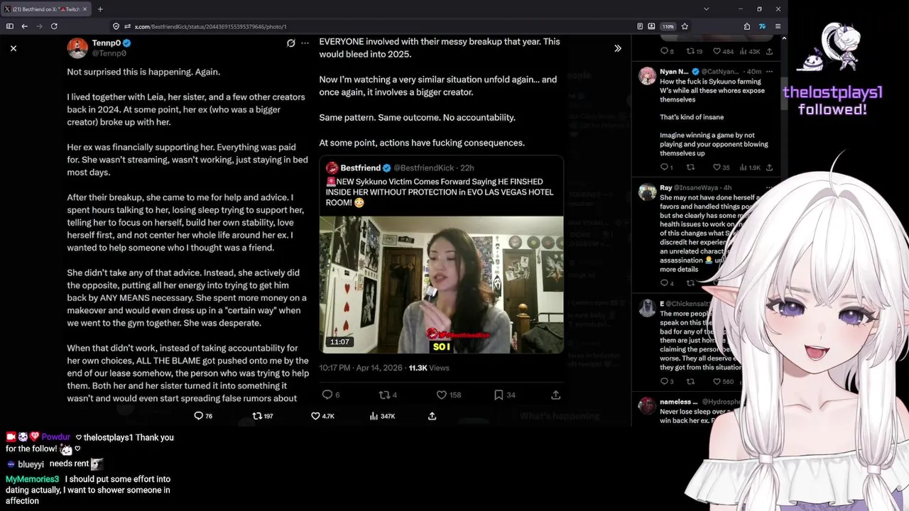Open the browser application hamburger menu

pos(778,26)
